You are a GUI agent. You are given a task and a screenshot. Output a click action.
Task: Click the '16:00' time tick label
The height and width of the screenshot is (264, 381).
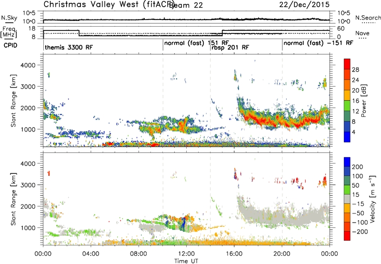pos(234,254)
